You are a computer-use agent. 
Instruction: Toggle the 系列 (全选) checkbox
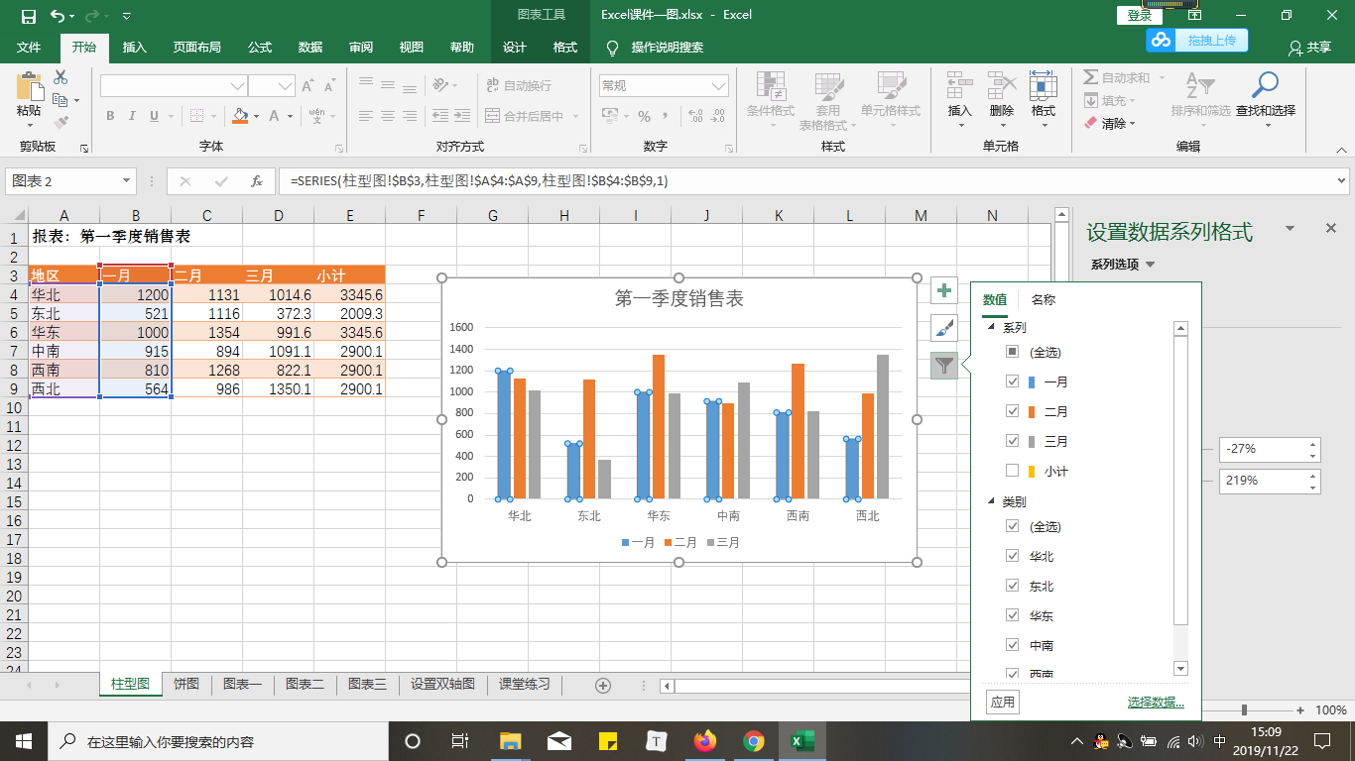point(1012,352)
